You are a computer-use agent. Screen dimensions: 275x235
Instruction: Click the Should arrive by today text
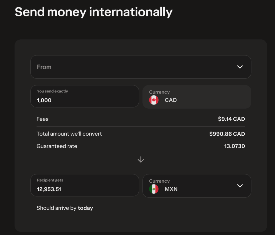point(65,208)
